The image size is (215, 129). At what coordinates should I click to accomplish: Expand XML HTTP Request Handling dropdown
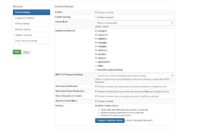tap(134, 76)
